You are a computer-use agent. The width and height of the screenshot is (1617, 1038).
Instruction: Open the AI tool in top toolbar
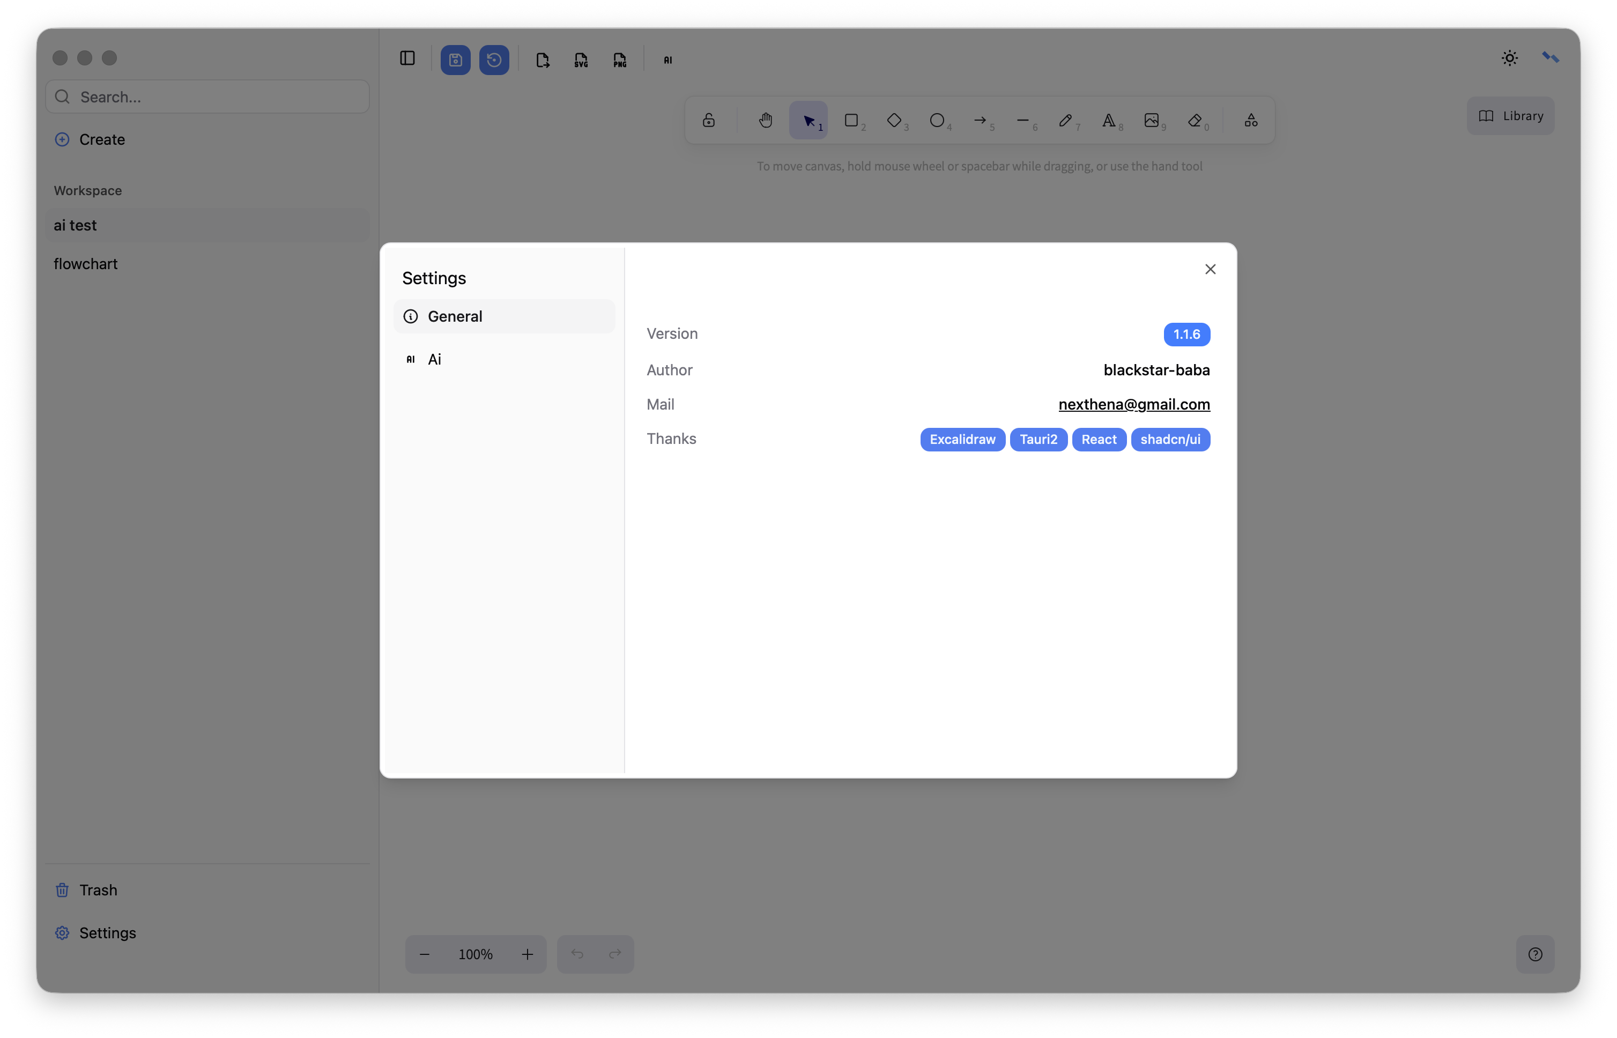point(668,60)
